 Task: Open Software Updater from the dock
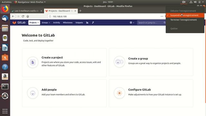tap(5, 96)
